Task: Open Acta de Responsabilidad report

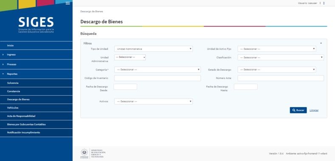Action: (x=36, y=116)
